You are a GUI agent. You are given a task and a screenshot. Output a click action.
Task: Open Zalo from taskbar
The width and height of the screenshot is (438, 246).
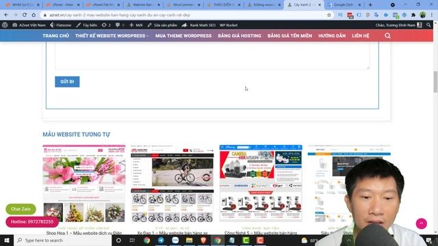[175, 240]
